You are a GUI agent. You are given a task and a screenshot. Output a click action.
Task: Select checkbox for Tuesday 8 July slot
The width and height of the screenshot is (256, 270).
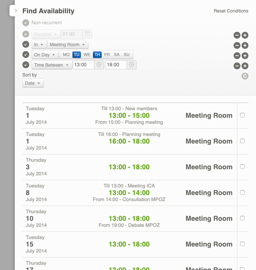[x=242, y=192]
